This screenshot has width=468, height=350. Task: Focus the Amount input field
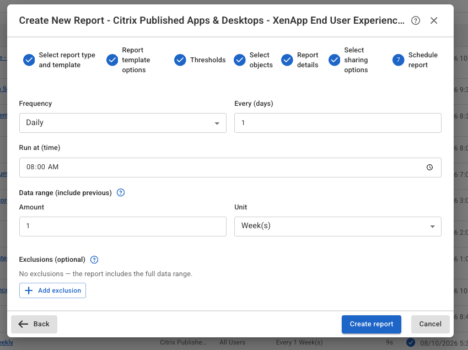coord(123,227)
